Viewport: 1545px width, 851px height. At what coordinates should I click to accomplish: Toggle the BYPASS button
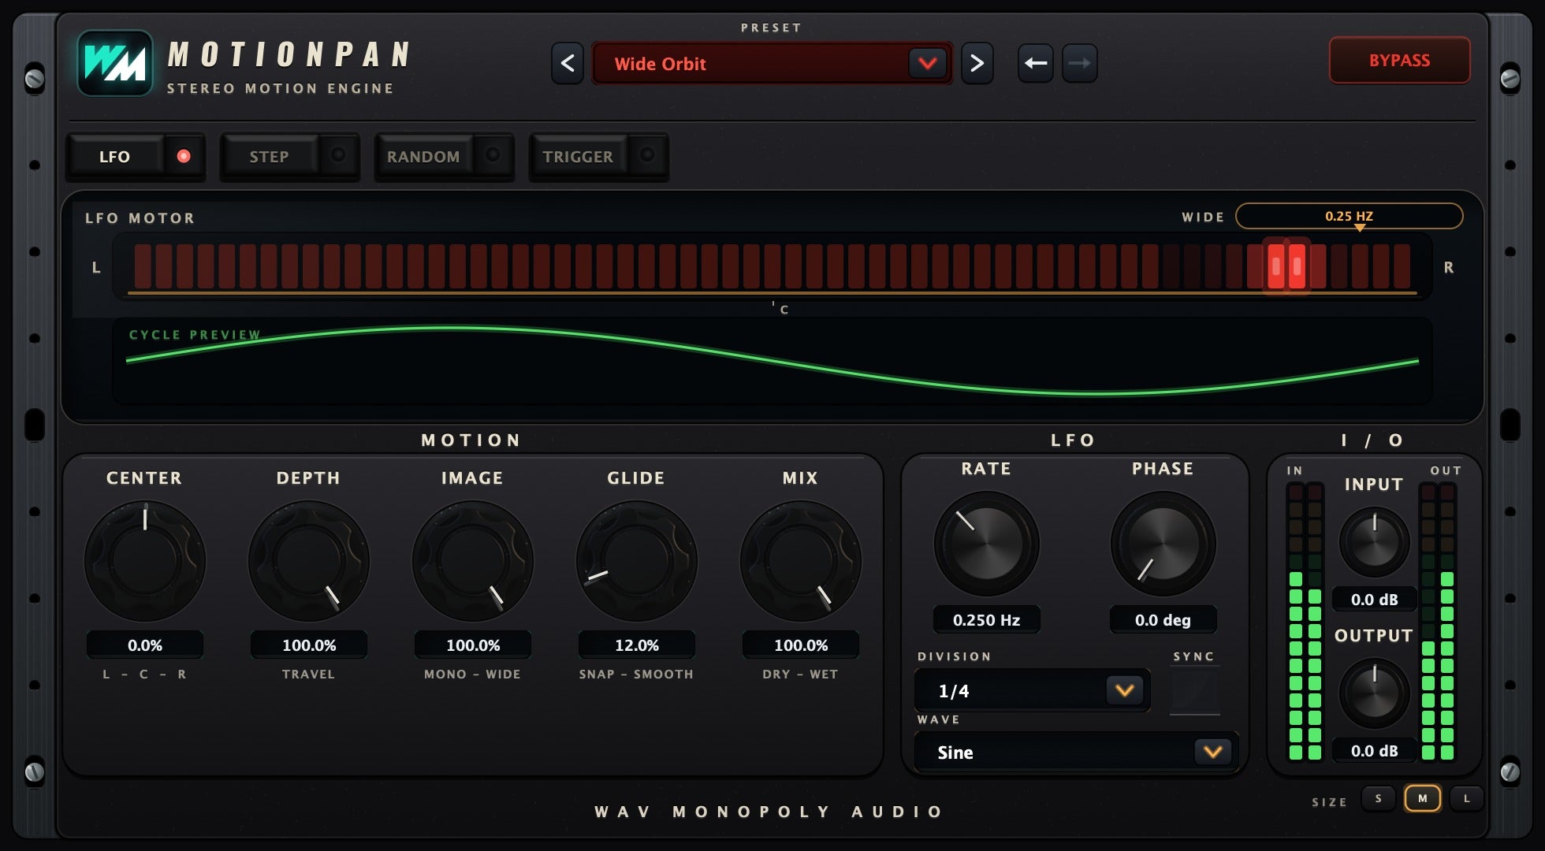1399,61
